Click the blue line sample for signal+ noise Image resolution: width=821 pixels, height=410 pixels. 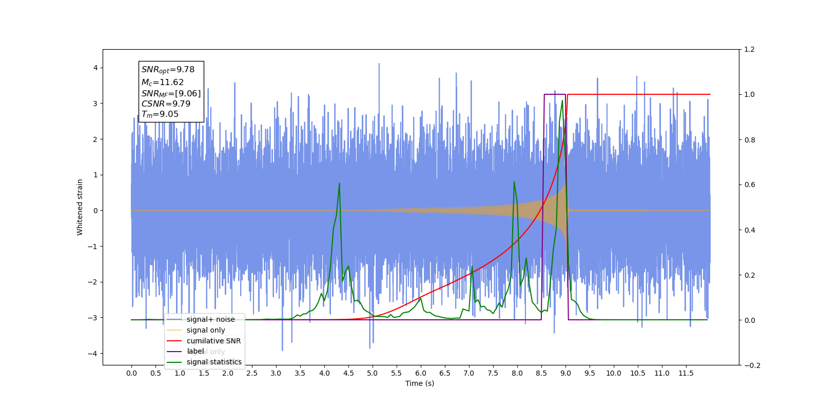click(x=174, y=319)
